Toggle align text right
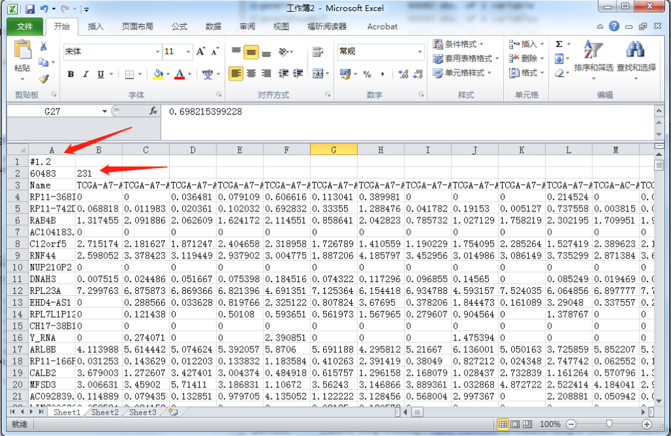The width and height of the screenshot is (671, 436). [266, 73]
